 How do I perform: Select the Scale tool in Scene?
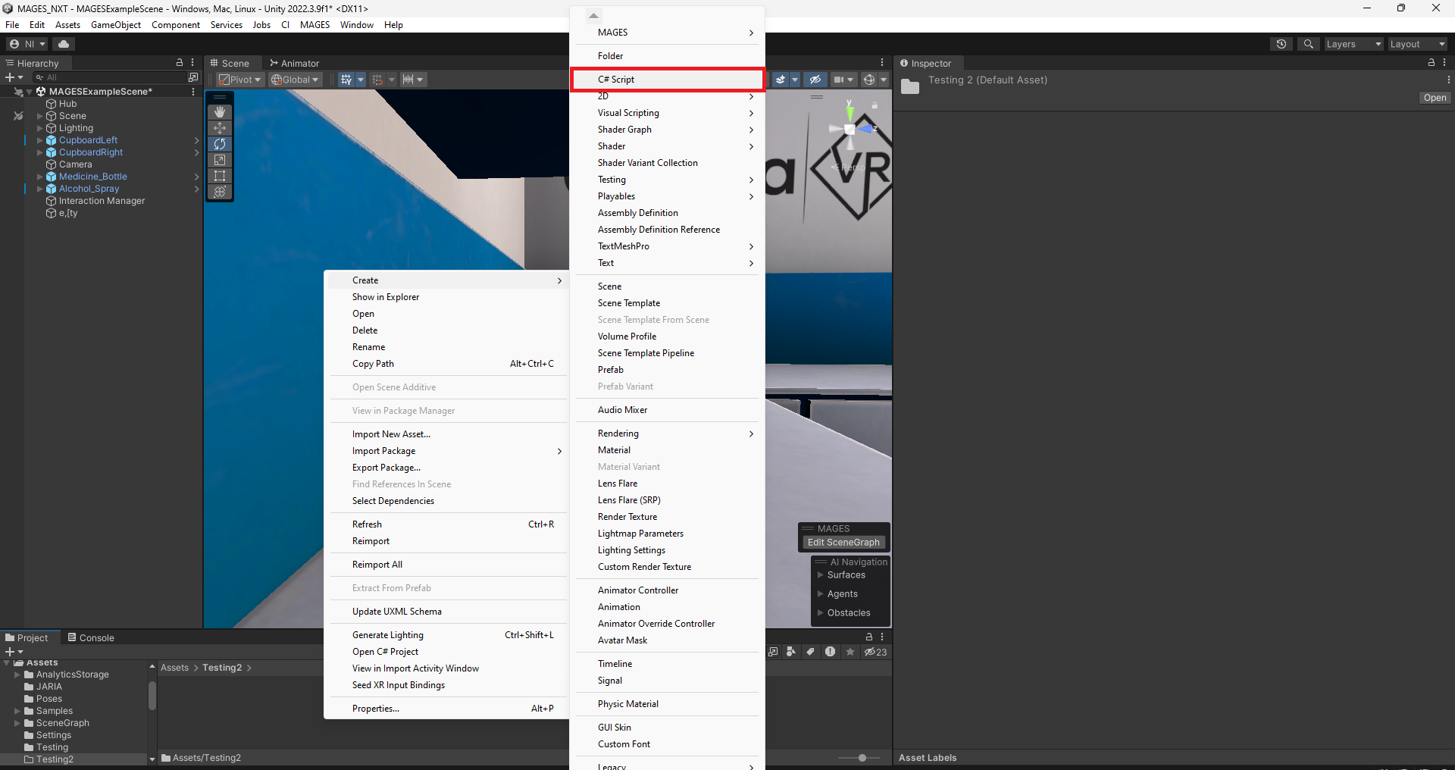pyautogui.click(x=220, y=160)
